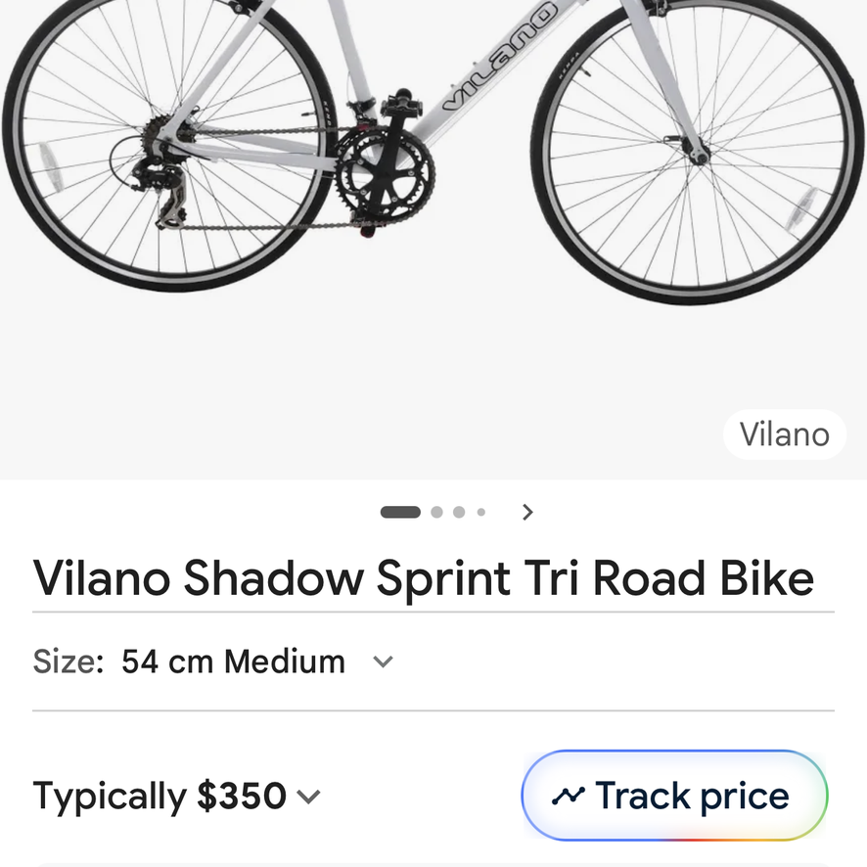Image resolution: width=867 pixels, height=867 pixels.
Task: Click the active first carousel pill indicator
Action: (x=400, y=512)
